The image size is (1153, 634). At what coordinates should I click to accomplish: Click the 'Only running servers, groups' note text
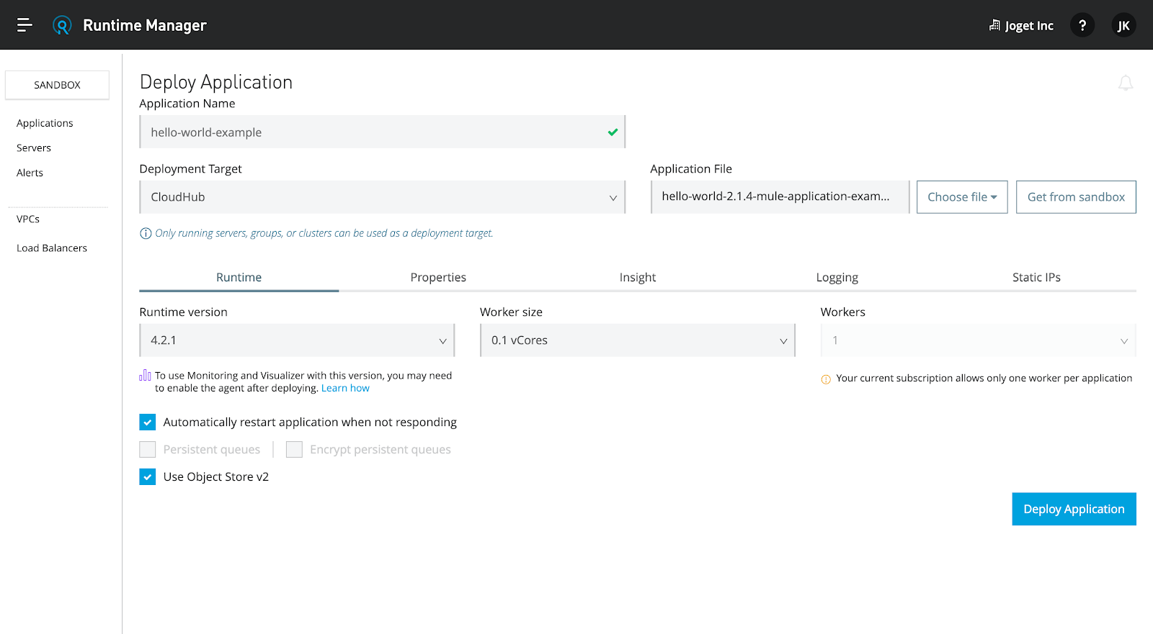(324, 233)
